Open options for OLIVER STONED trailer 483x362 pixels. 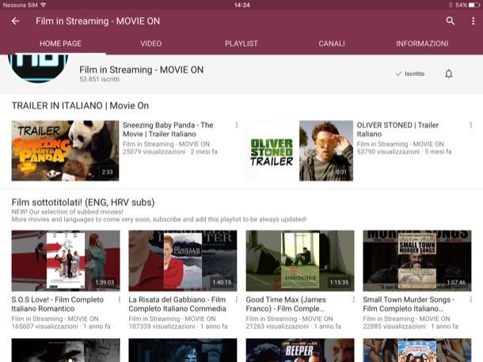(470, 125)
